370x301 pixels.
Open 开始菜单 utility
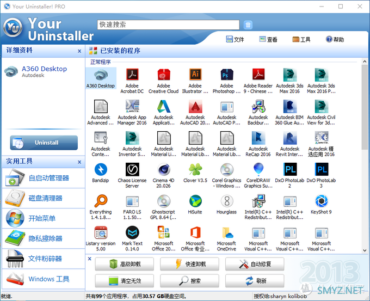click(x=44, y=218)
